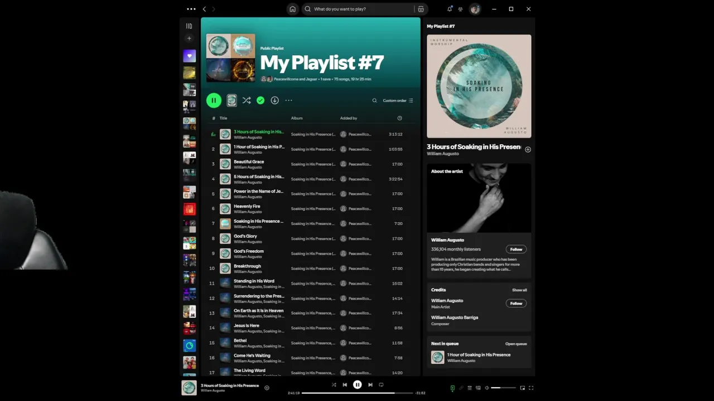Open the profile avatar menu
This screenshot has width=714, height=401.
click(x=475, y=9)
